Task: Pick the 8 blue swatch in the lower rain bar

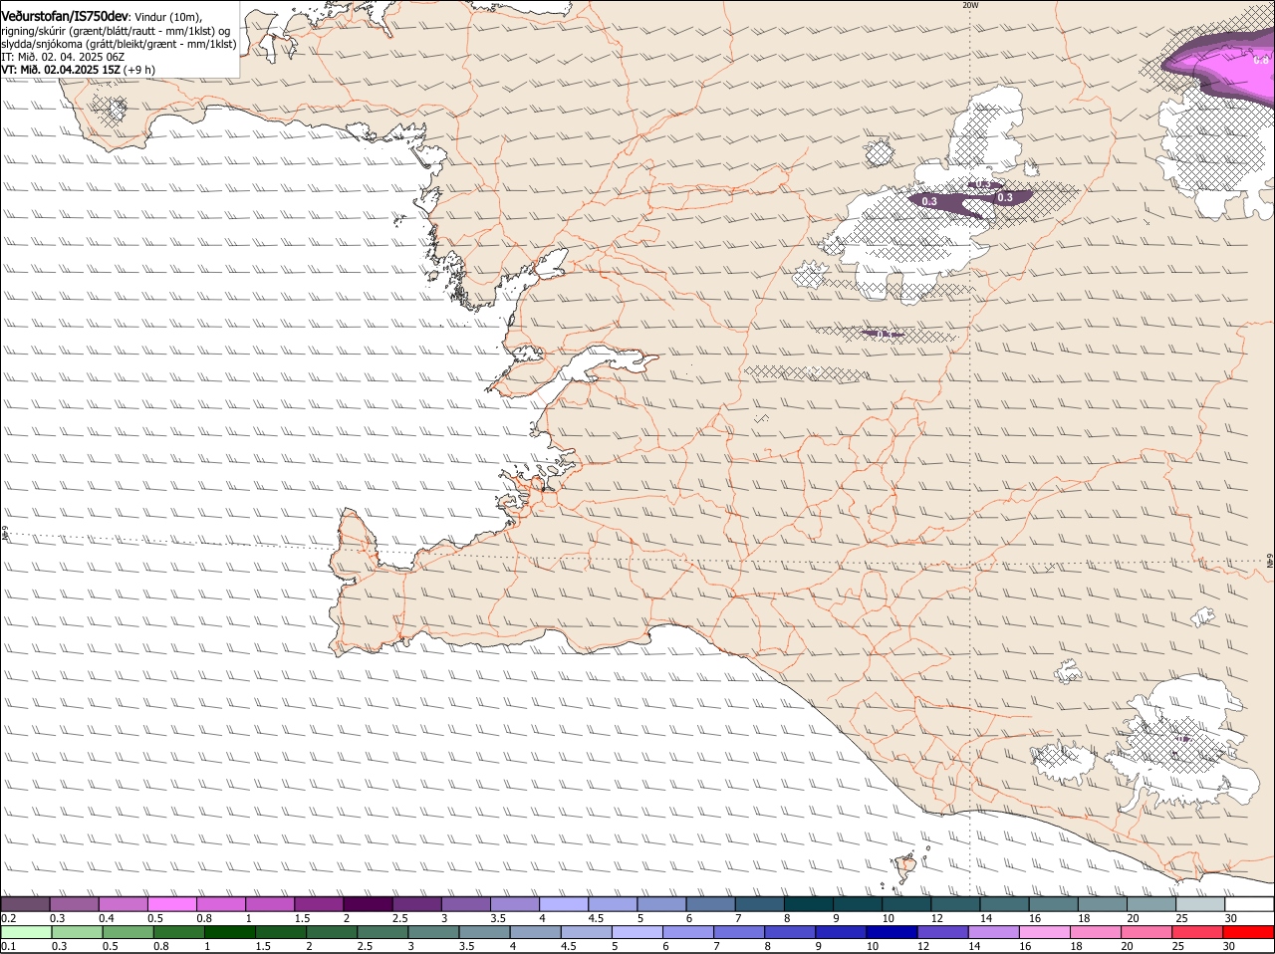Action: (x=789, y=932)
